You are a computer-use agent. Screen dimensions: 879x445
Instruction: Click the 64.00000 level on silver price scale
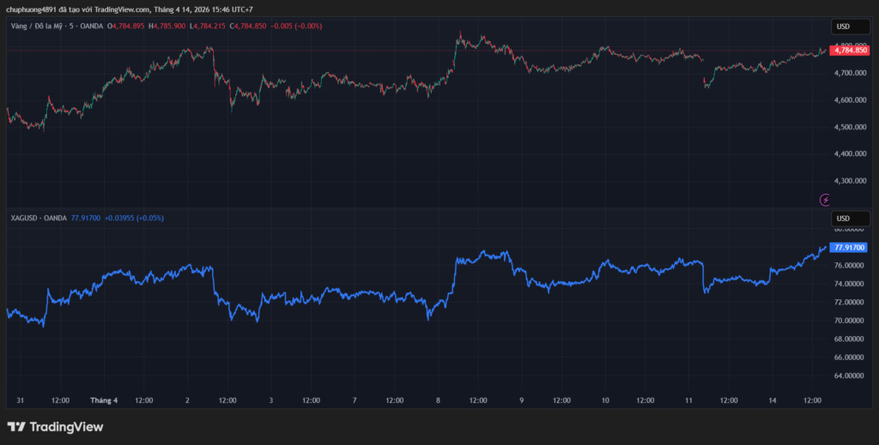[x=849, y=376]
